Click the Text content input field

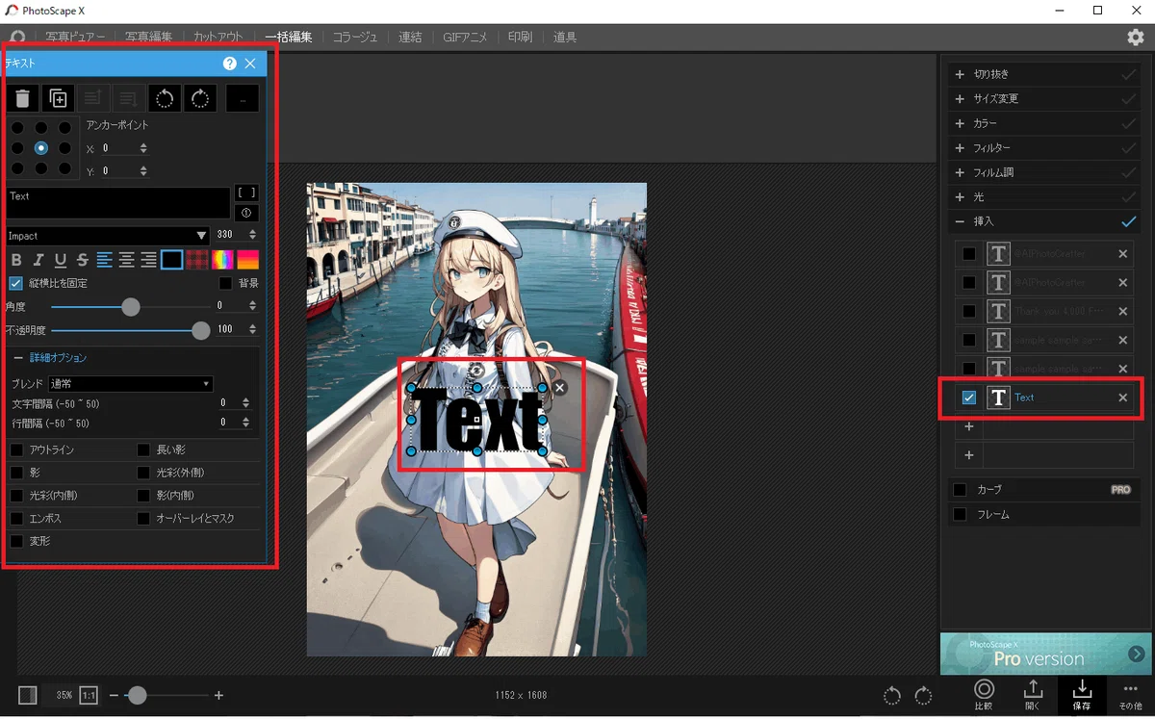pos(117,203)
